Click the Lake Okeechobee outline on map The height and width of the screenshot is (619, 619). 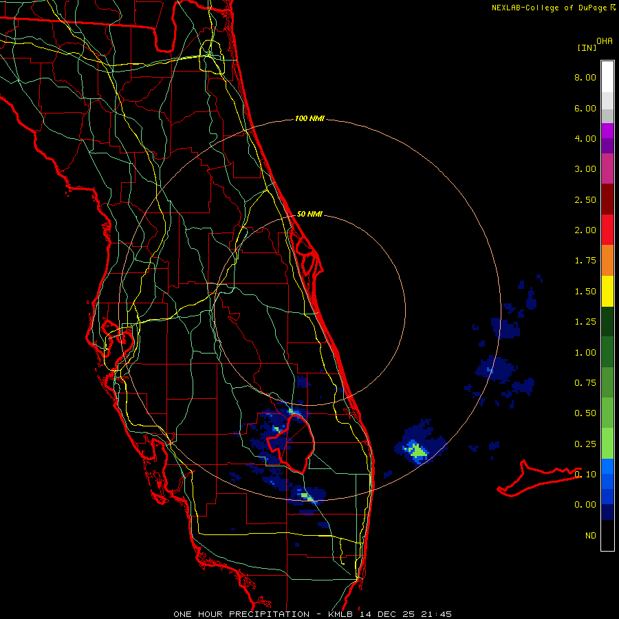291,443
